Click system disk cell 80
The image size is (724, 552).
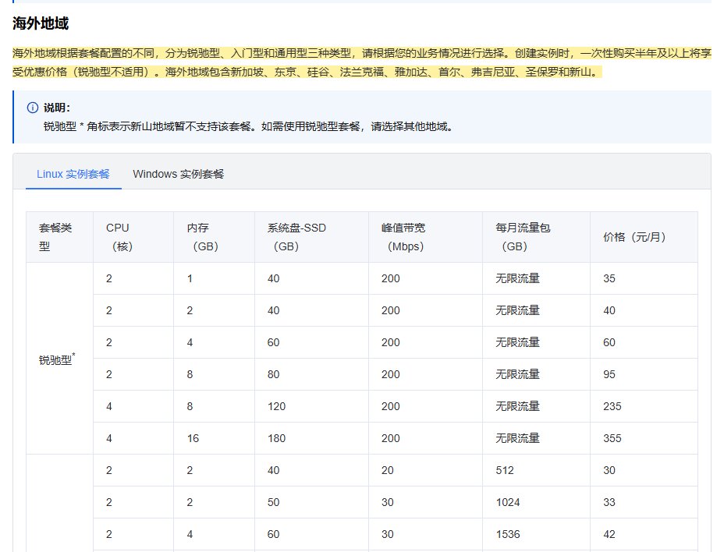coord(311,375)
